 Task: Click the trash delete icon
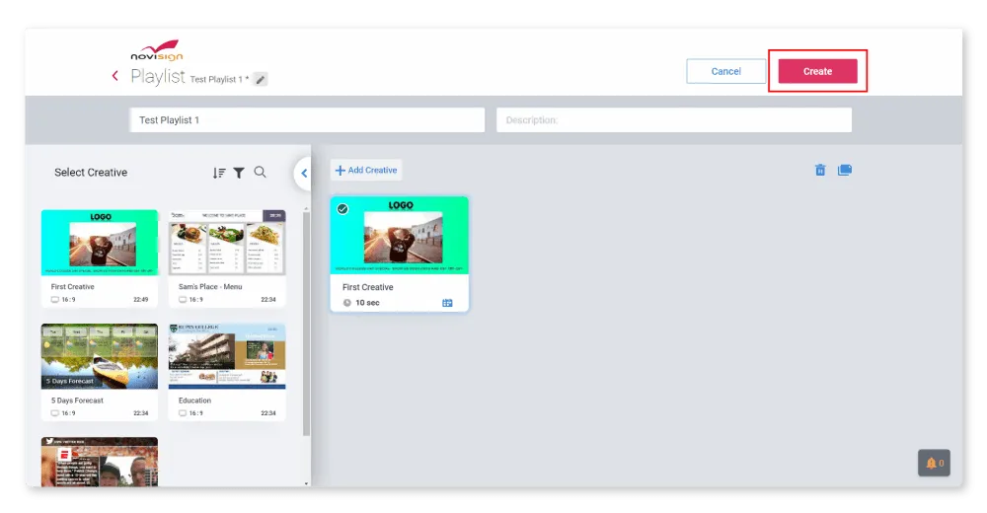[820, 170]
